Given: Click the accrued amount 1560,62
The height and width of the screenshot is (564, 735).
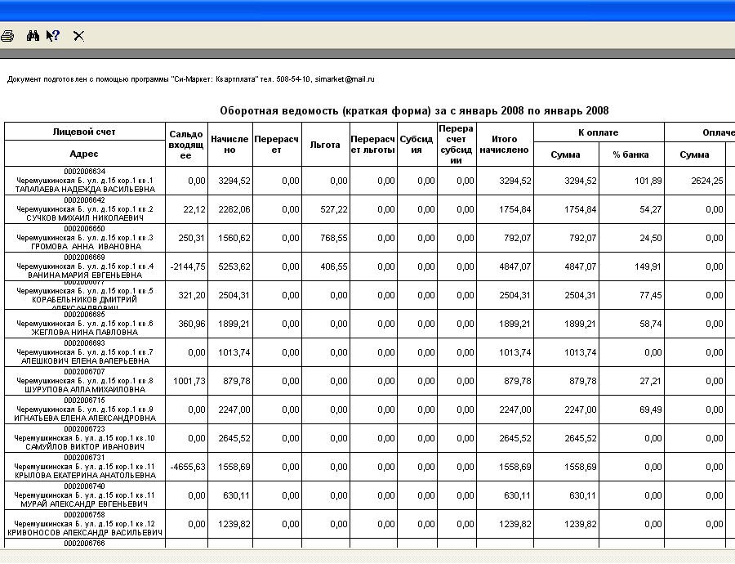Looking at the screenshot, I should pyautogui.click(x=234, y=238).
